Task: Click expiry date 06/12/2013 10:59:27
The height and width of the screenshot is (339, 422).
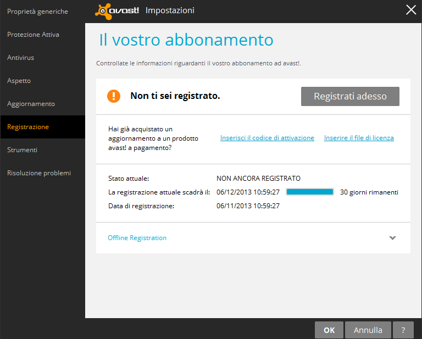Action: (x=248, y=192)
